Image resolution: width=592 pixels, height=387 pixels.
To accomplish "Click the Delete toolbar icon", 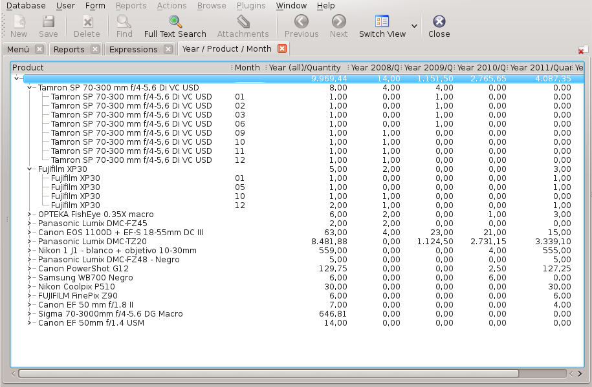I will pos(87,22).
